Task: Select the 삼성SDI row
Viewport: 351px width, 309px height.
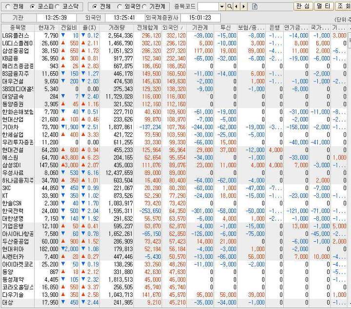Action: coord(175,165)
